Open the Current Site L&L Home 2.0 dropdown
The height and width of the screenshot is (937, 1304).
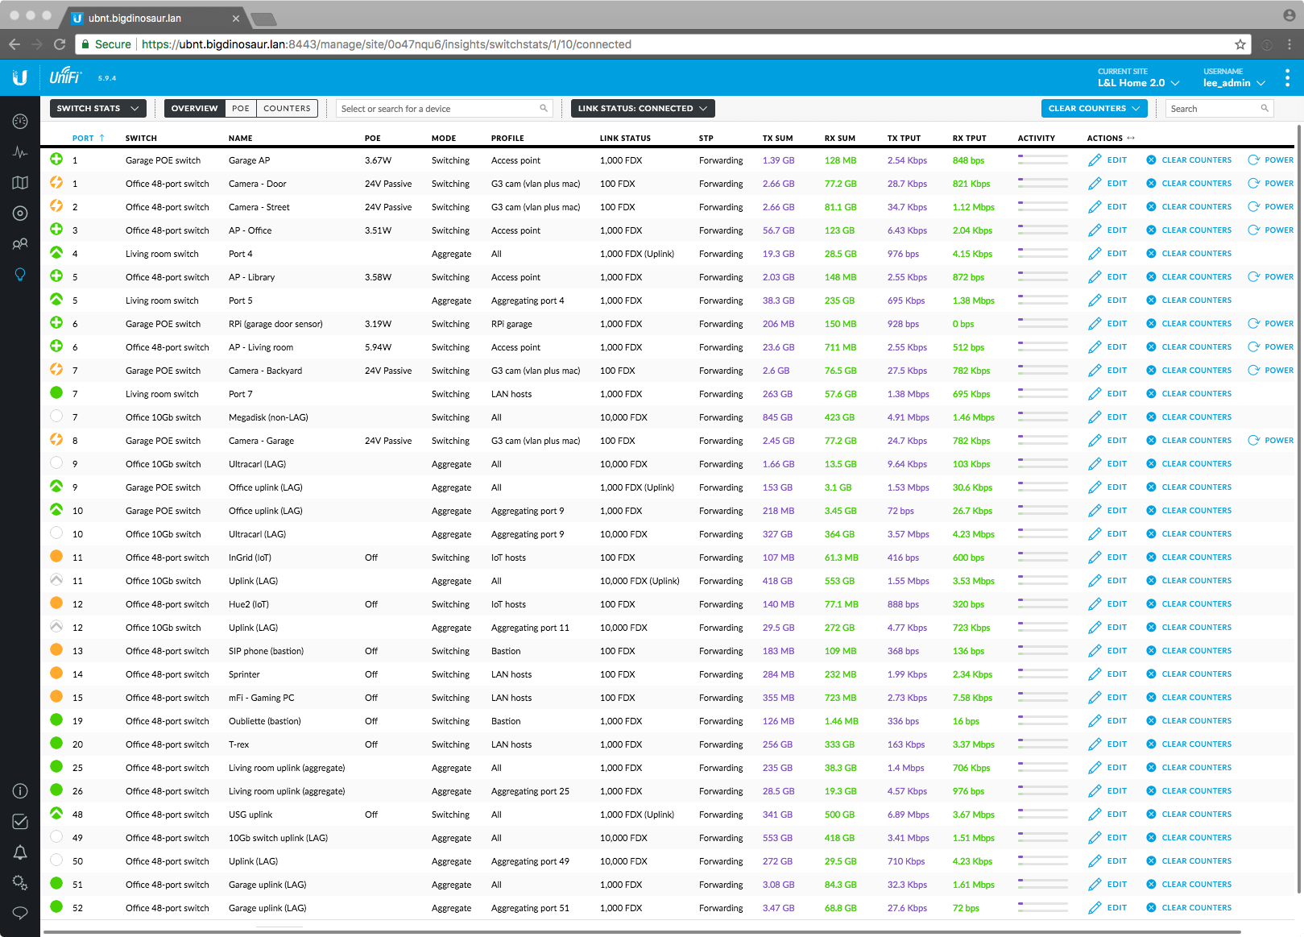1138,83
